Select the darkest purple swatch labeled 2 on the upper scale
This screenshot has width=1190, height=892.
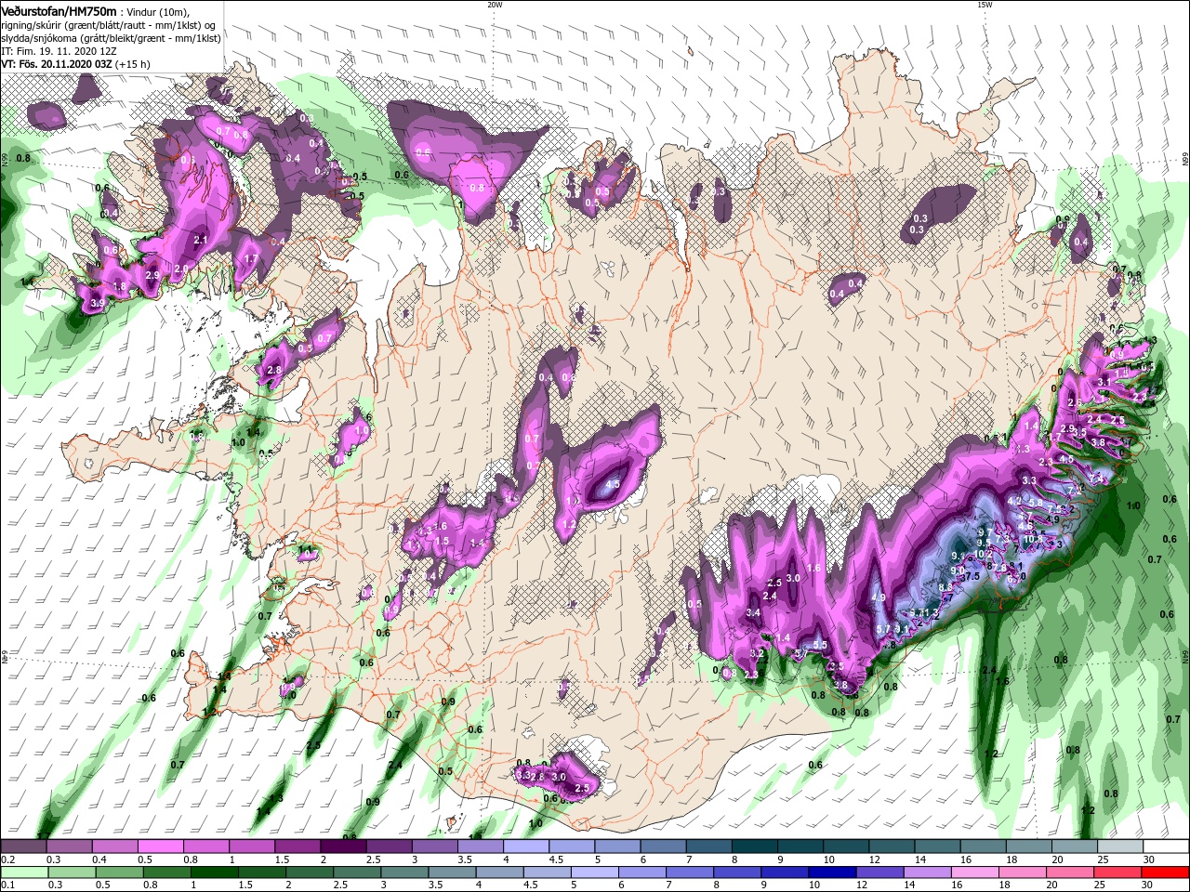342,846
